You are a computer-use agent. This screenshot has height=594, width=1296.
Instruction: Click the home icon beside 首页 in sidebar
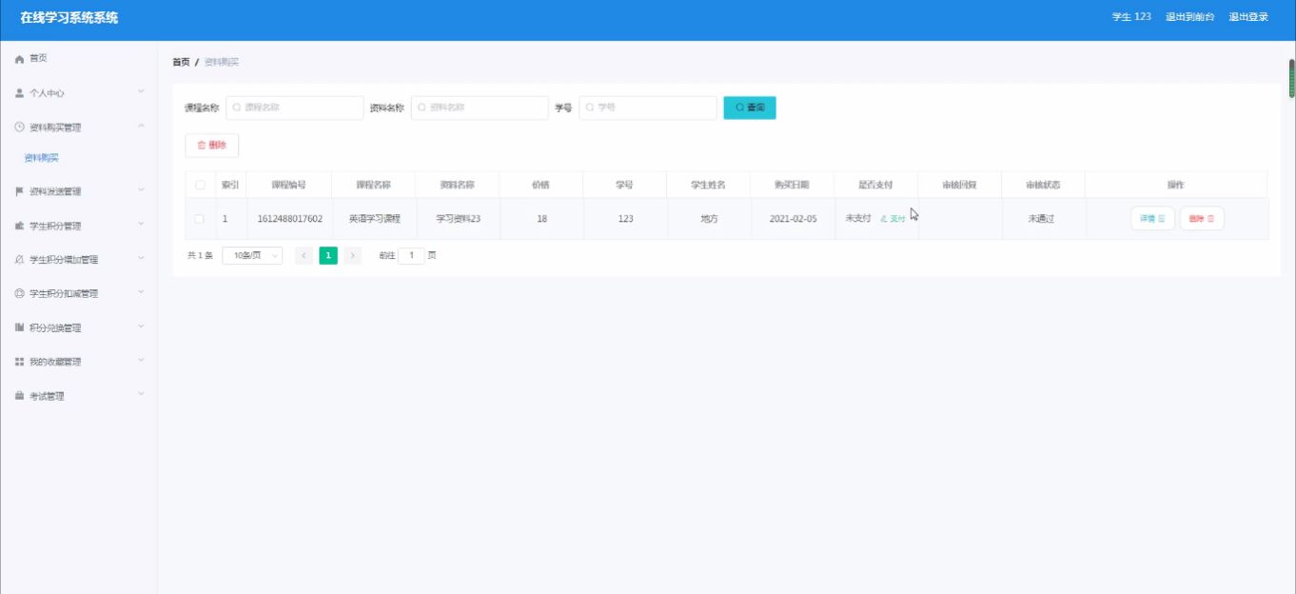pos(19,59)
